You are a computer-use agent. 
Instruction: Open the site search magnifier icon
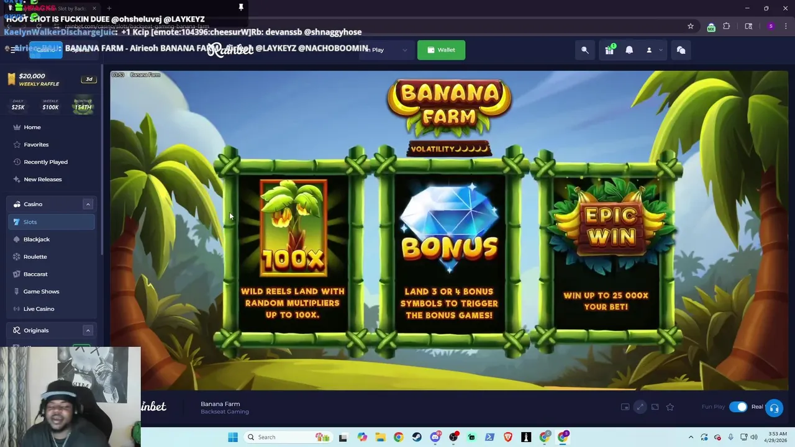584,50
